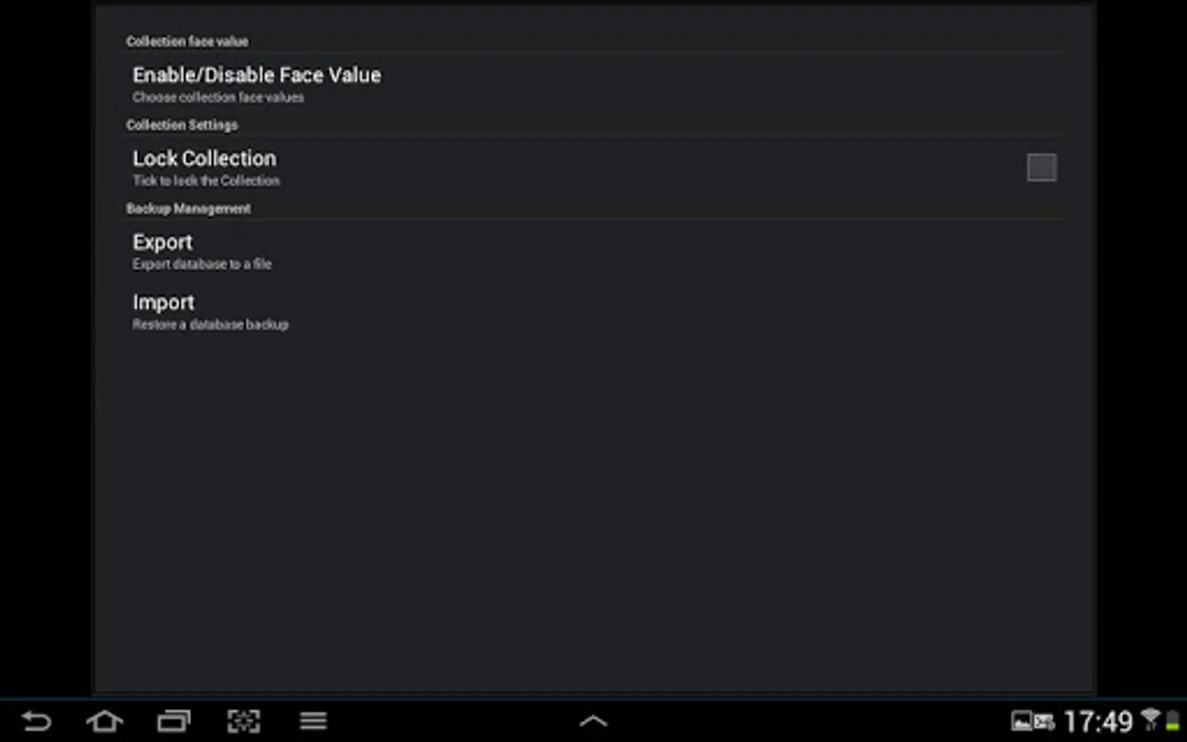Tick the Lock Collection checkbox
The width and height of the screenshot is (1187, 742).
click(1041, 167)
